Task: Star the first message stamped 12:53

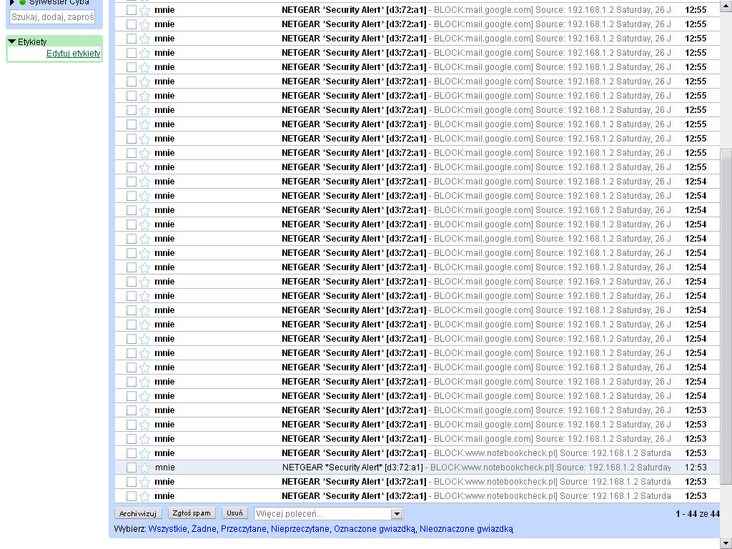Action: 144,410
